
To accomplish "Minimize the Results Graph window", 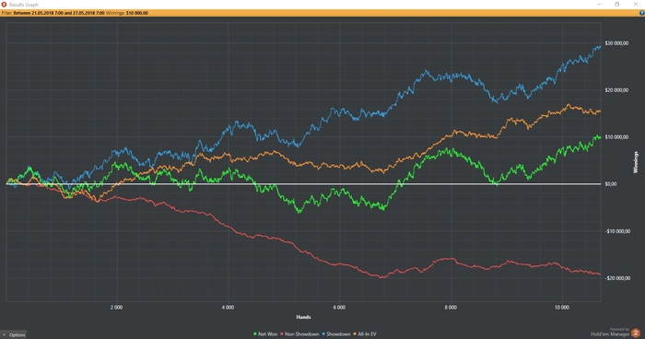I will click(x=599, y=4).
